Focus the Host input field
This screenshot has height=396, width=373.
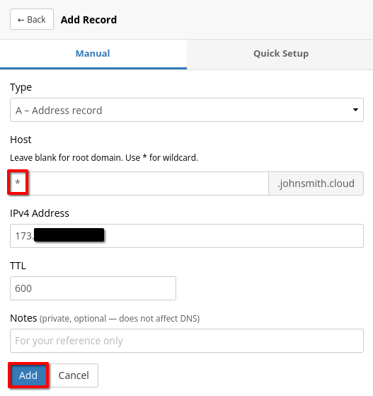click(139, 183)
